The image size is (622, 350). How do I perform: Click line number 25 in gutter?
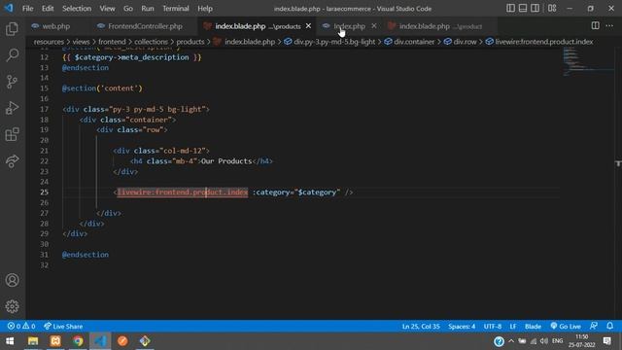(x=44, y=192)
